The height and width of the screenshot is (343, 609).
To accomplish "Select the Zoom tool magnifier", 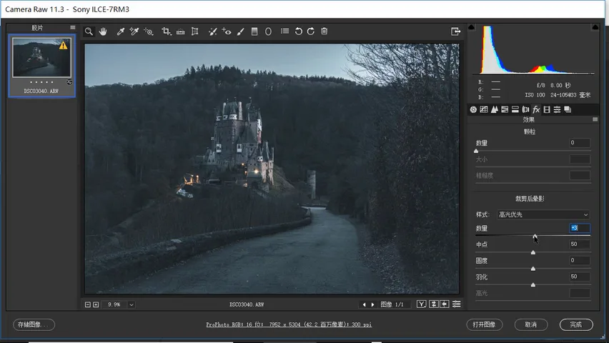I will pyautogui.click(x=89, y=31).
